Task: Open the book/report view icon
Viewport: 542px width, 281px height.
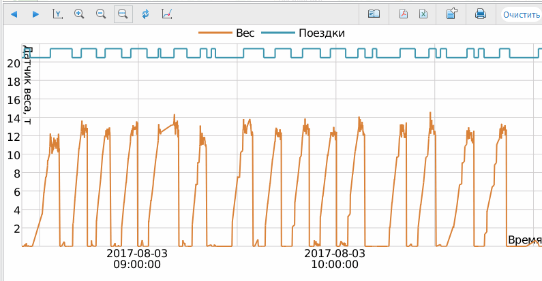Action: [x=374, y=14]
